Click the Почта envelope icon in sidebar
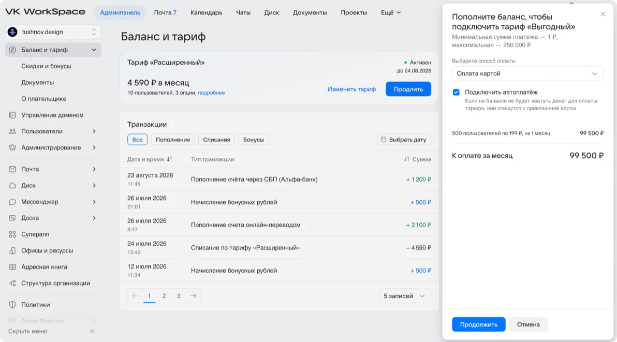Viewport: 617px width, 342px height. [x=12, y=169]
